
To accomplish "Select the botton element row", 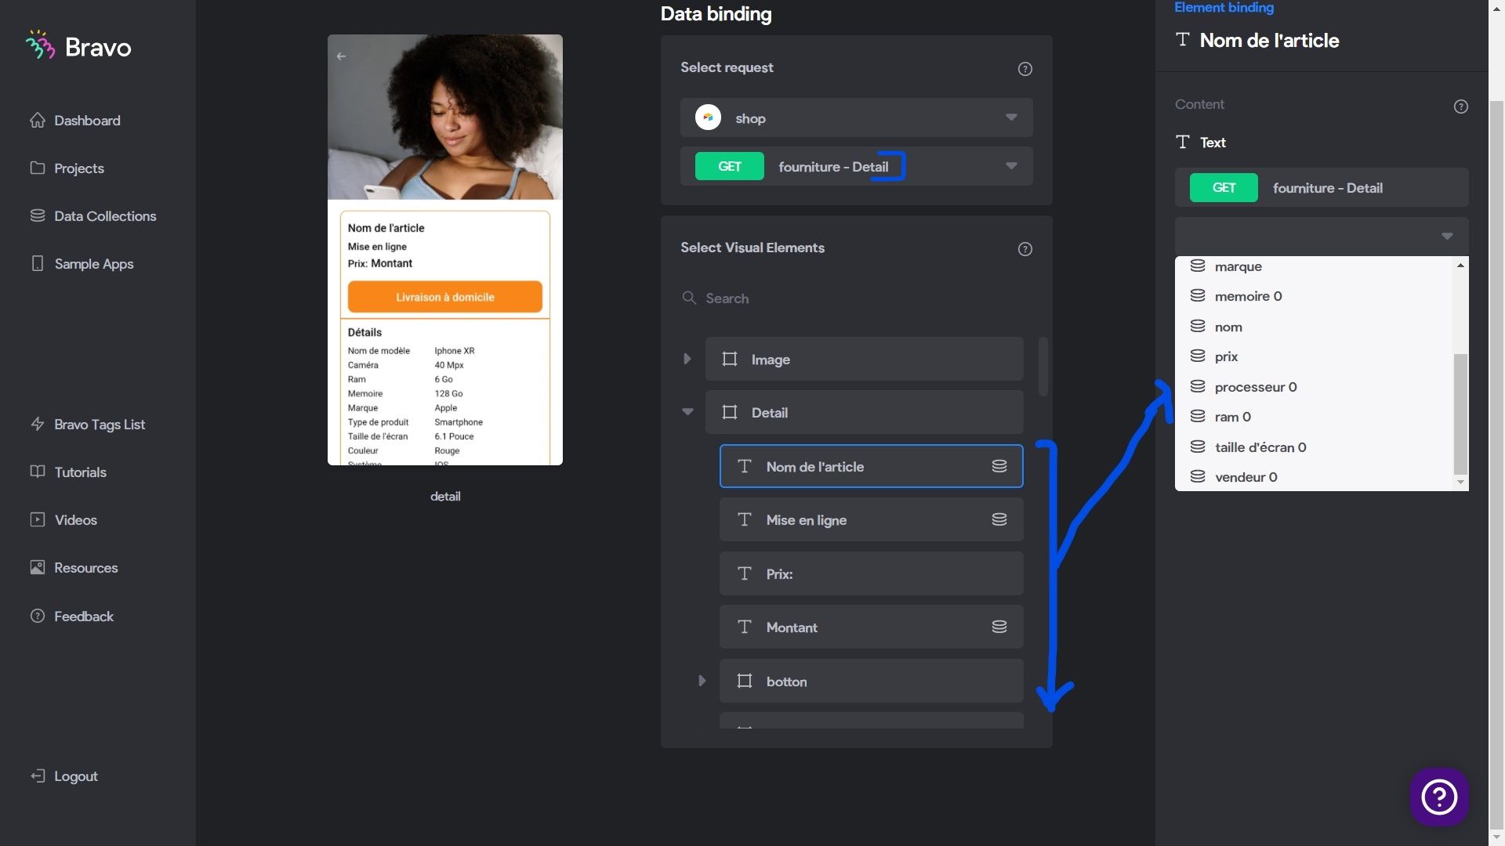I will 871,681.
